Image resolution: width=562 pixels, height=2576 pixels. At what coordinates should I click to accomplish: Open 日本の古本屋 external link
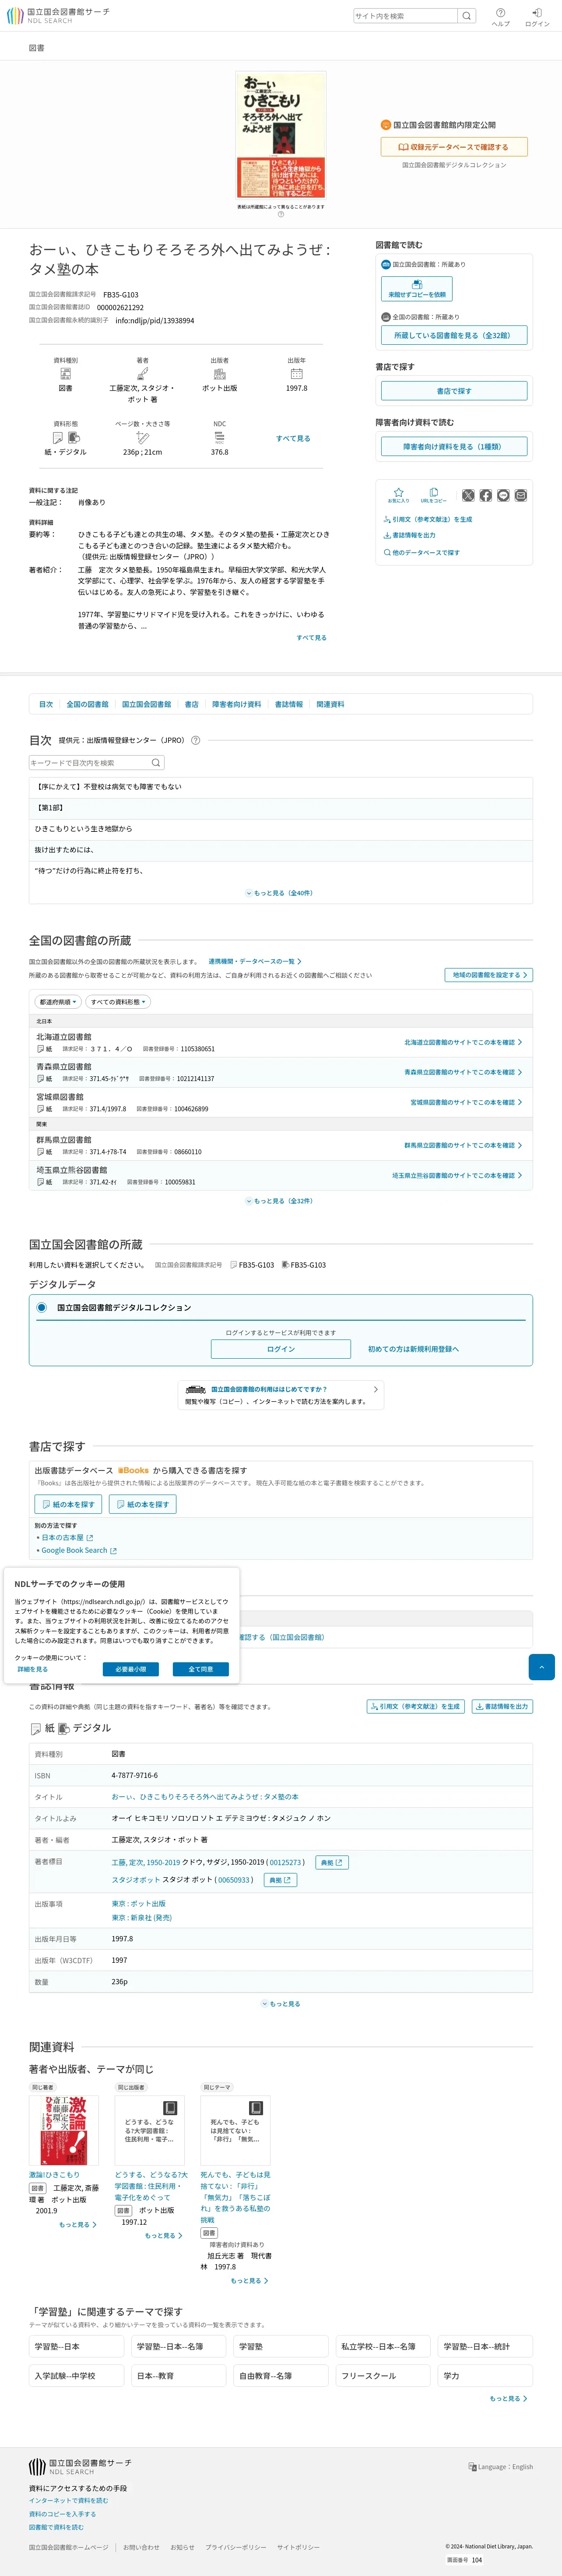pyautogui.click(x=66, y=1538)
